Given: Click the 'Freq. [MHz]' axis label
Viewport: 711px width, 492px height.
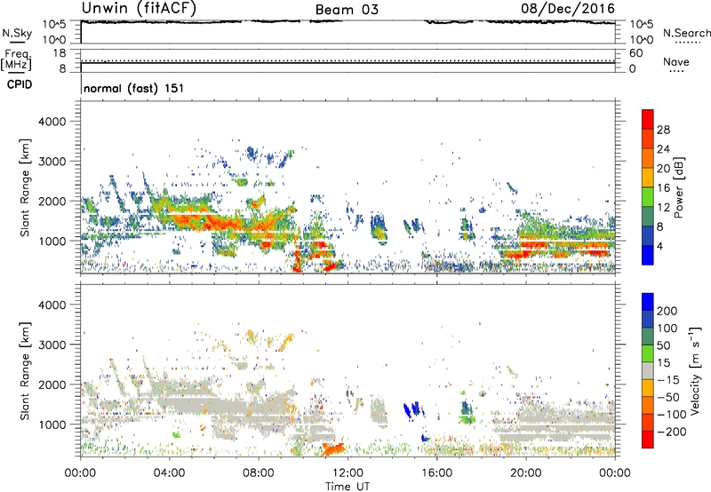Looking at the screenshot, I should pyautogui.click(x=17, y=60).
